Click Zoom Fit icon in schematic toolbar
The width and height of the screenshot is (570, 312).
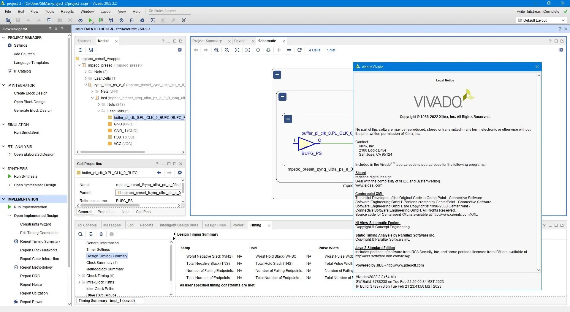click(237, 50)
